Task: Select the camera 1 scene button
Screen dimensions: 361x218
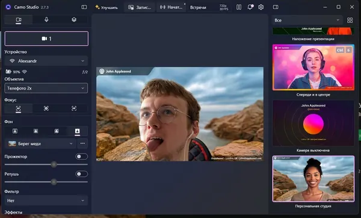Action: tap(46, 39)
